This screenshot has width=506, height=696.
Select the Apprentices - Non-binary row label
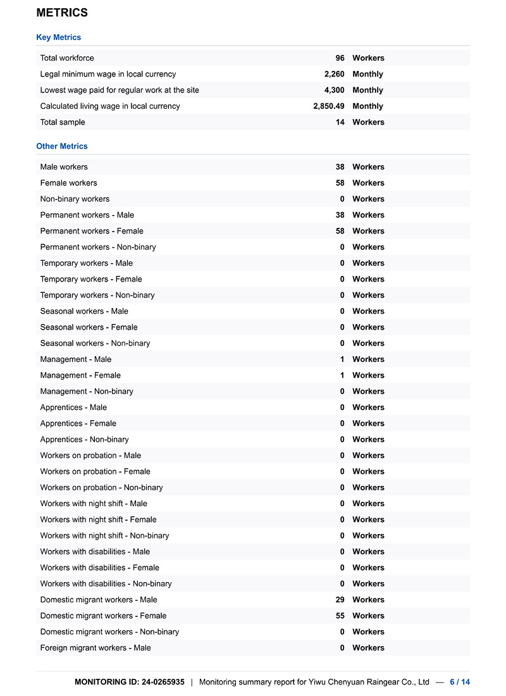click(84, 439)
